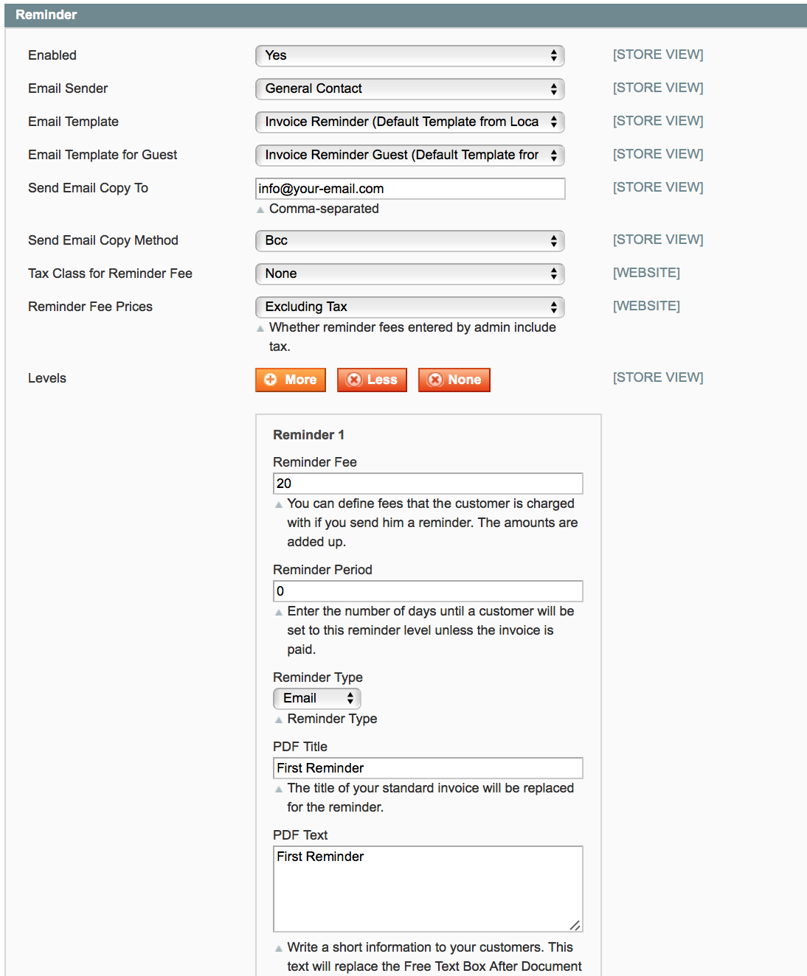The width and height of the screenshot is (807, 976).
Task: Open the Reminder Type Email dropdown
Action: pos(316,698)
